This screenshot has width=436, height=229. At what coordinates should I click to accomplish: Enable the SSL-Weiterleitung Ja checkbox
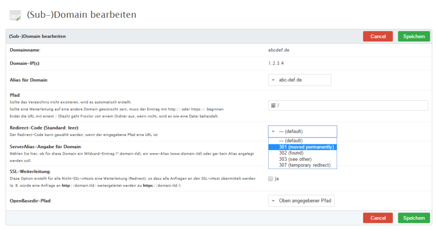coord(271,179)
